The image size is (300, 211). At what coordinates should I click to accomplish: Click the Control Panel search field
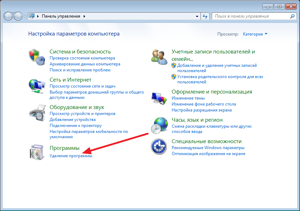click(x=250, y=16)
